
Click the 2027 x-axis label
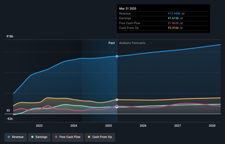click(x=178, y=126)
